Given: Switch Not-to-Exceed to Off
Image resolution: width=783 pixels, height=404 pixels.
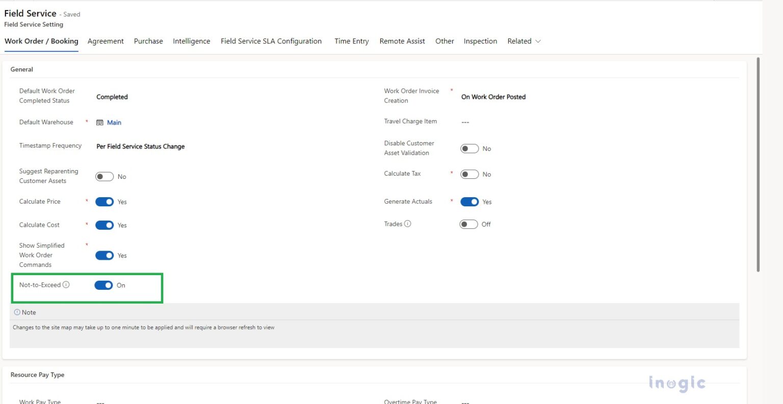Looking at the screenshot, I should tap(105, 285).
